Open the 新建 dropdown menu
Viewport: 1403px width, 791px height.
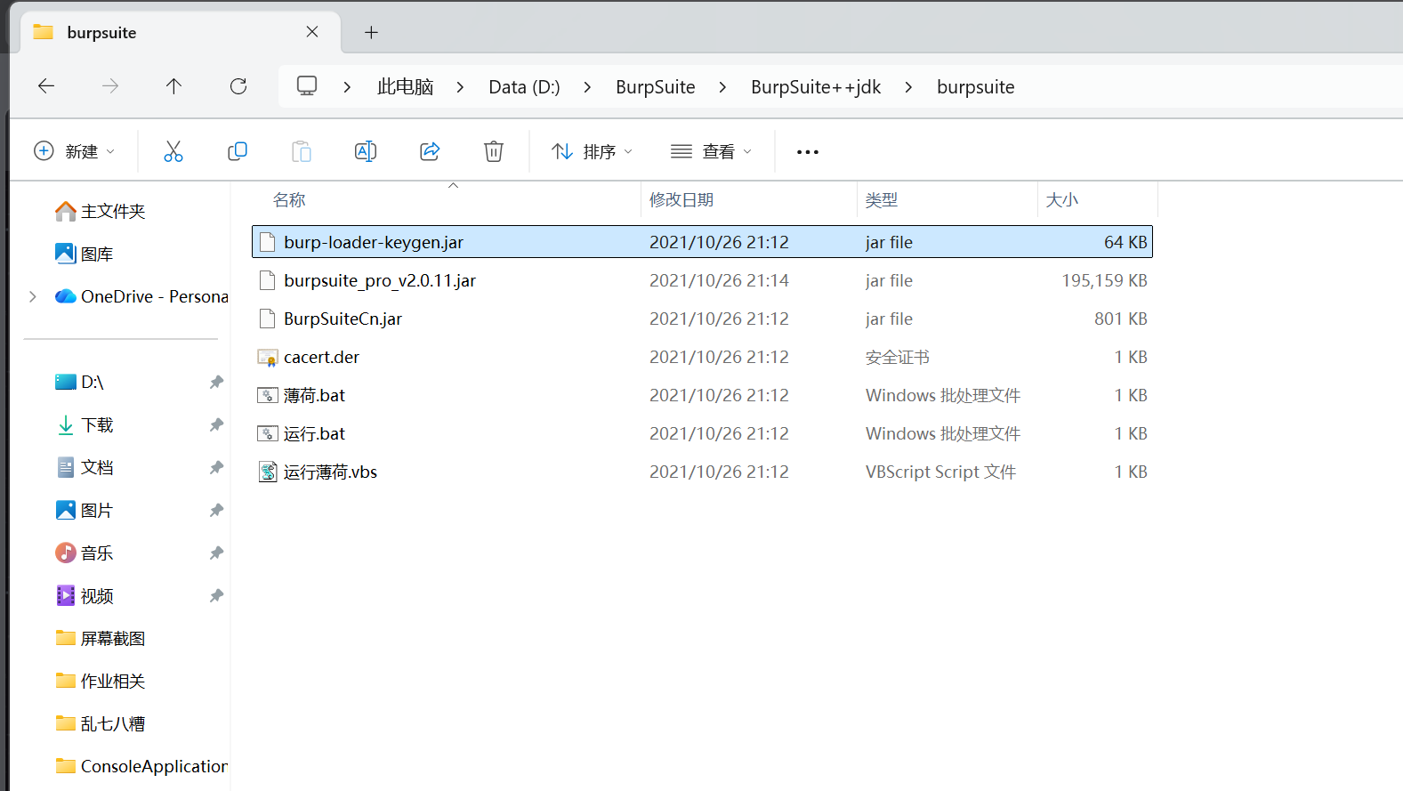pyautogui.click(x=75, y=151)
